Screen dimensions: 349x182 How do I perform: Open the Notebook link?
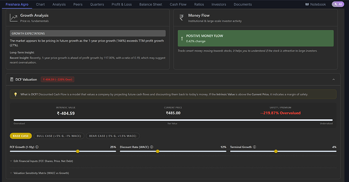(316, 5)
